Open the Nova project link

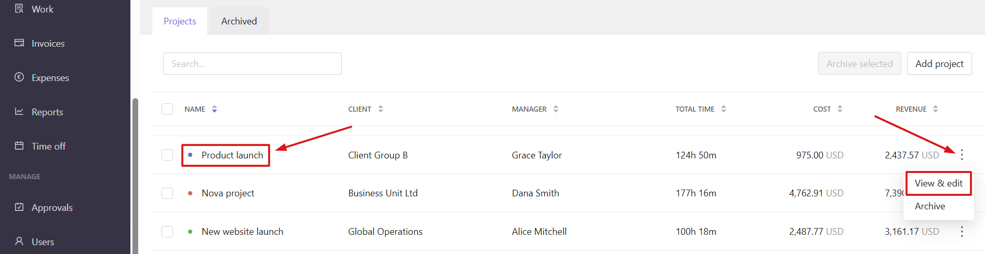228,193
